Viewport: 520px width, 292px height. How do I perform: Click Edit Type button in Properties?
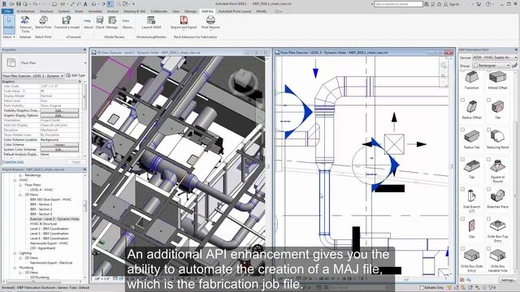click(x=76, y=75)
